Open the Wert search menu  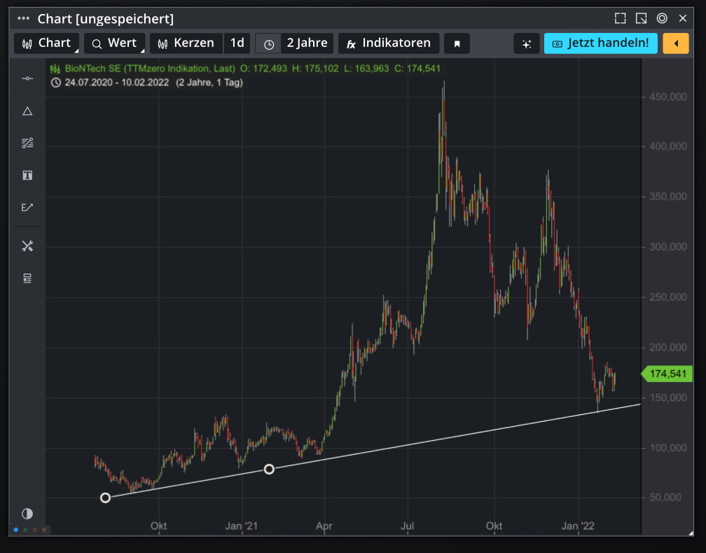coord(114,43)
